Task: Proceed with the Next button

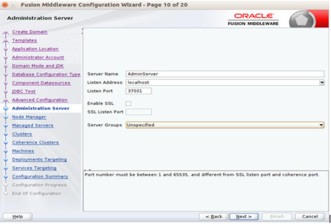Action: (243, 216)
